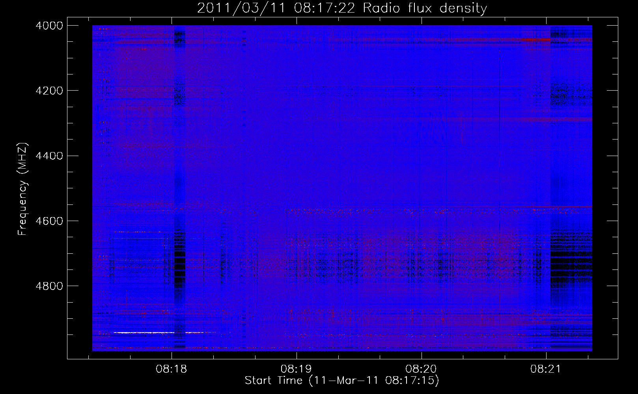Click the 'Frequency (MHZ)' axis title

coord(23,189)
